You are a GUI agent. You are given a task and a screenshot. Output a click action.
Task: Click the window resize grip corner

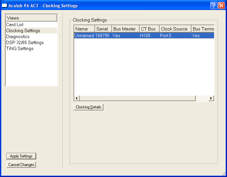[x=224, y=174]
